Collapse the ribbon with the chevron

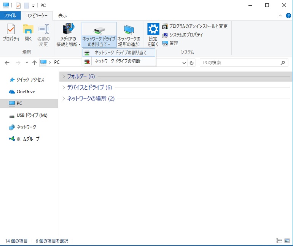(280, 16)
